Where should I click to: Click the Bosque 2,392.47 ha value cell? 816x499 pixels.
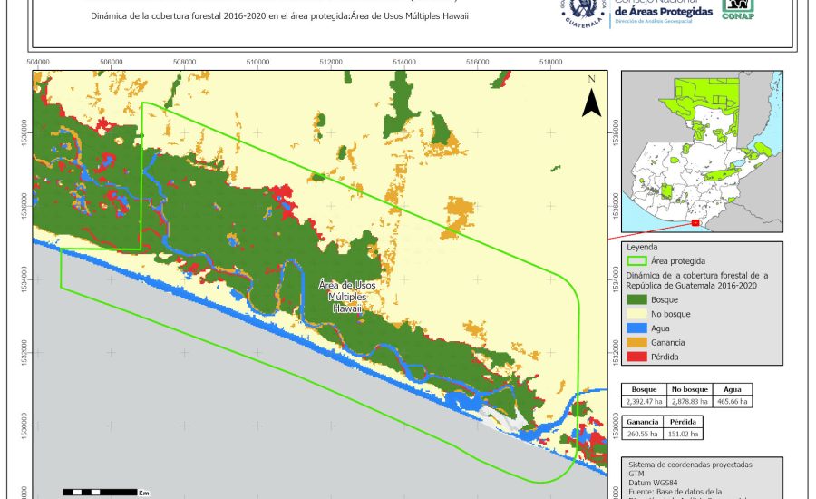tap(645, 400)
